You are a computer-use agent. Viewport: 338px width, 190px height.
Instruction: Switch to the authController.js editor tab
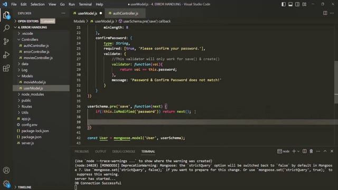point(126,13)
